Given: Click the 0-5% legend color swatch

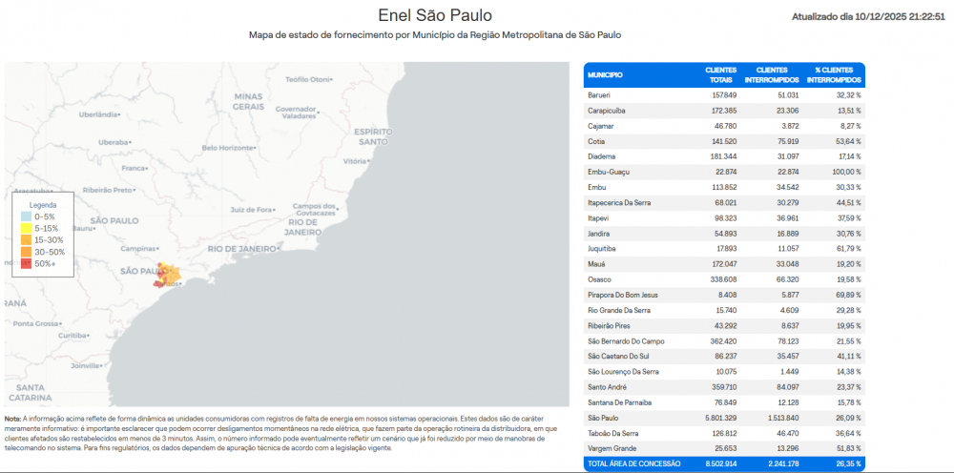Looking at the screenshot, I should [x=27, y=216].
